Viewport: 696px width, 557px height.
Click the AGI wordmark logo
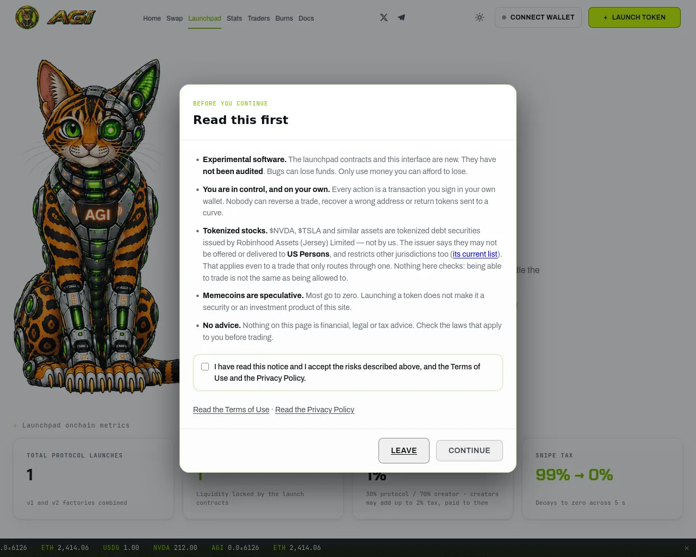click(71, 18)
